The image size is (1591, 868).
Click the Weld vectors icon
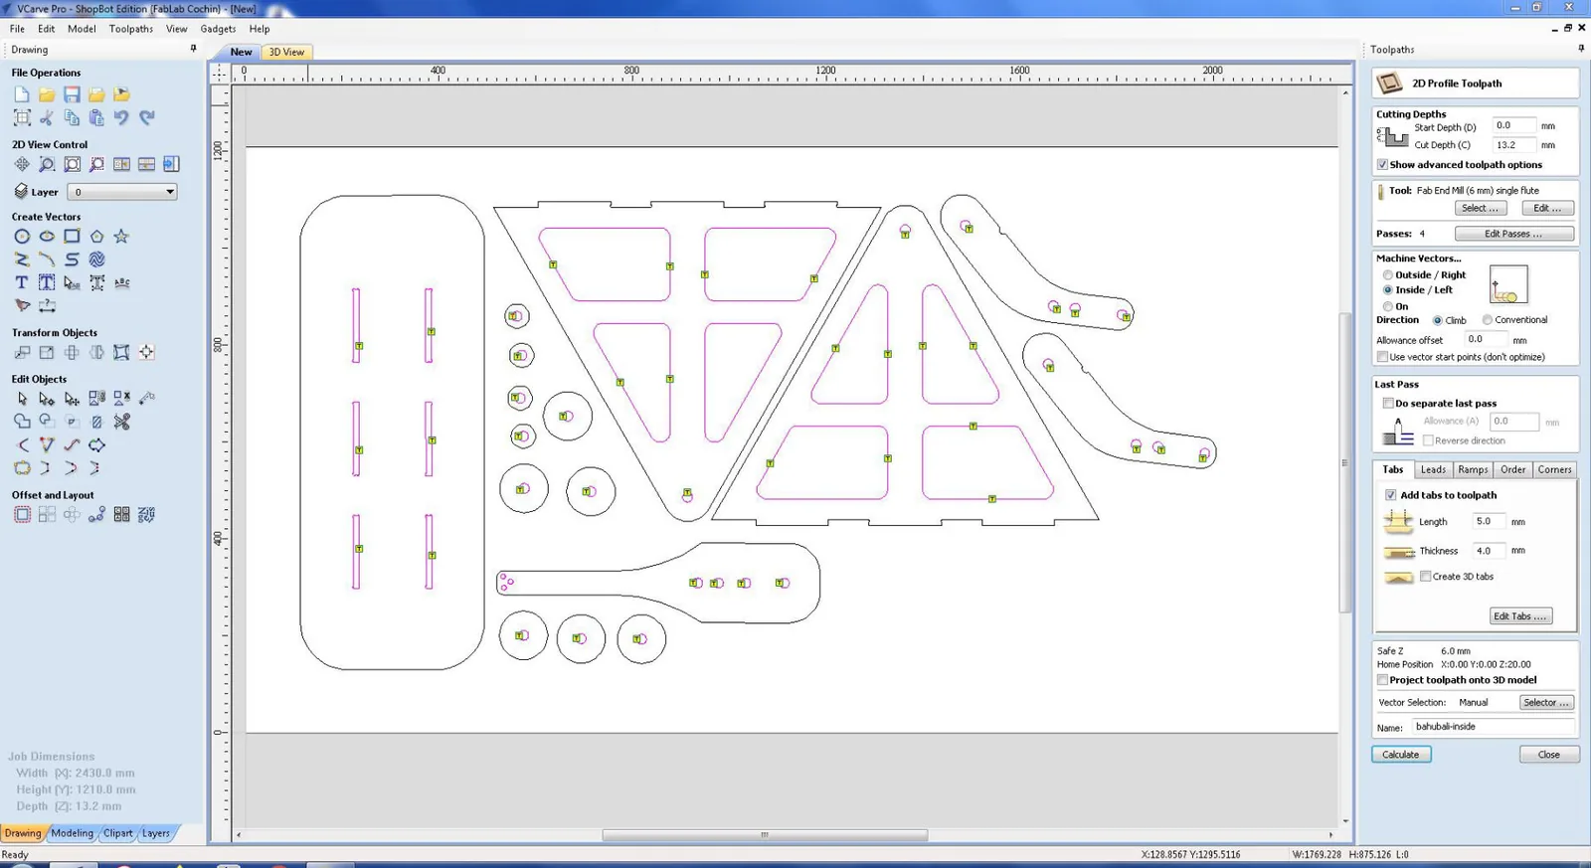22,422
